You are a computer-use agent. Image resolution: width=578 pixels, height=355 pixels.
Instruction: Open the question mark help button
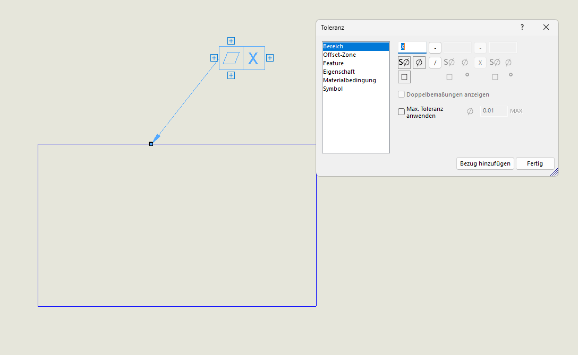[522, 27]
